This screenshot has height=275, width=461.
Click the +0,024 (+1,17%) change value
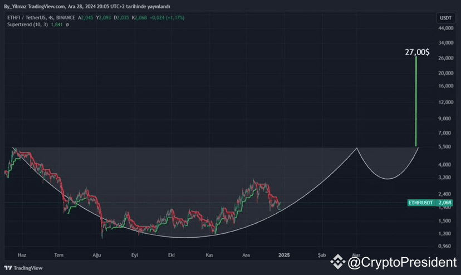[167, 18]
